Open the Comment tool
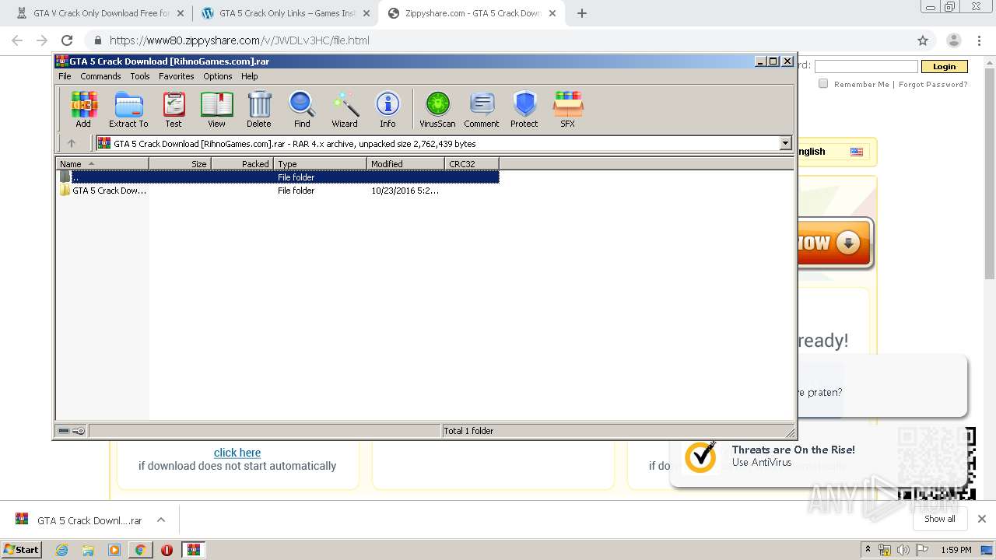 (482, 109)
